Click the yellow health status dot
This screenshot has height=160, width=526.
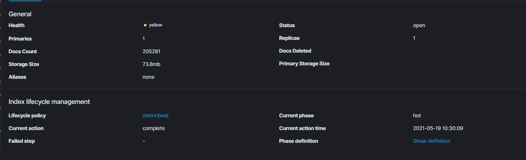[145, 25]
